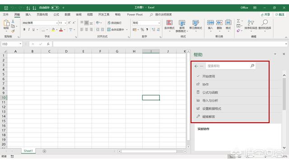Click the Sort Descending (Z to A) icon
This screenshot has height=163, width=289.
(x=34, y=8)
